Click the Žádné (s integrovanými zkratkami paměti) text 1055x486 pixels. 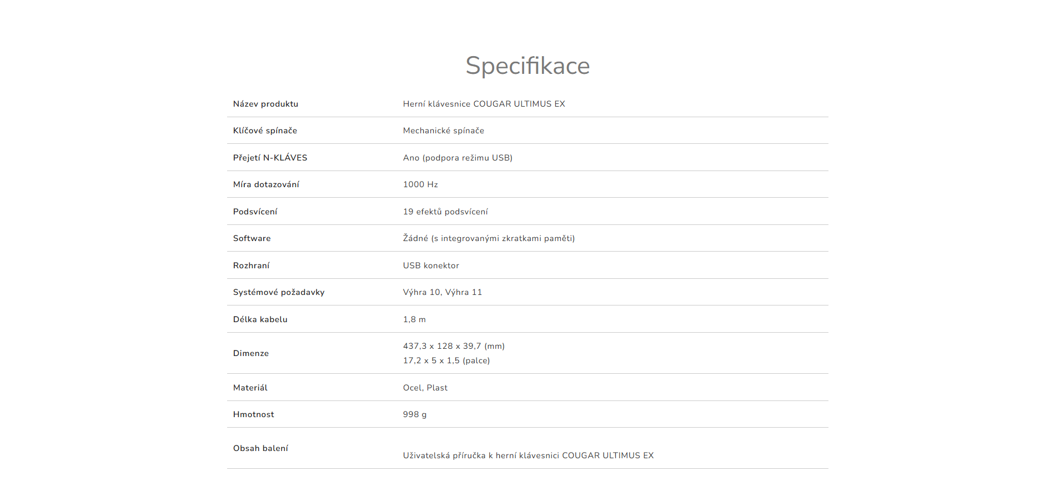[489, 238]
